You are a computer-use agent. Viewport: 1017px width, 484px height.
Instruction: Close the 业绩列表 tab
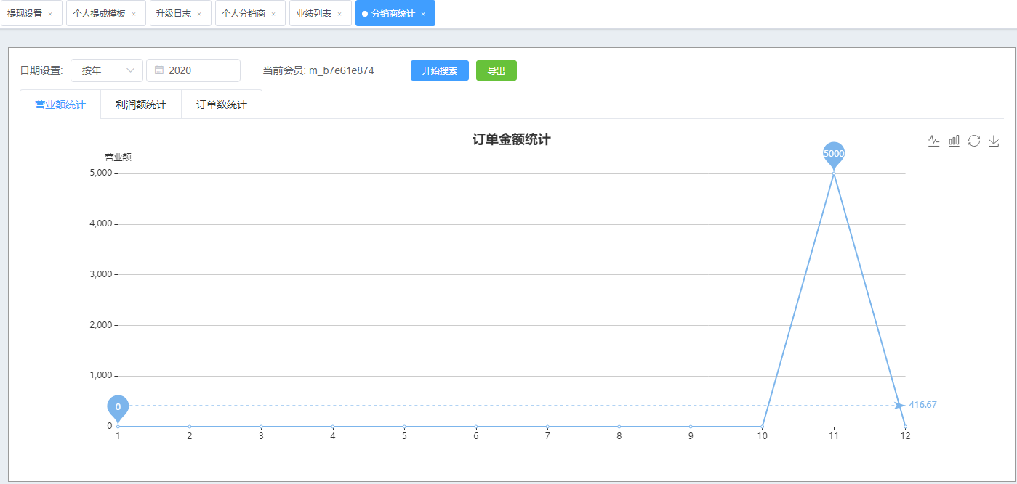click(x=339, y=14)
